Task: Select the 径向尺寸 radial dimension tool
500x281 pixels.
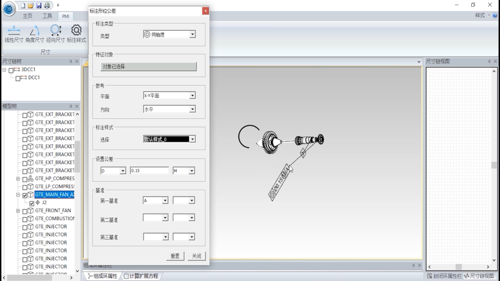Action: pos(55,34)
